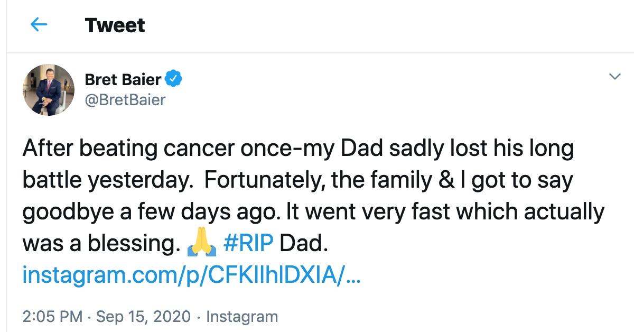Open the Bret Baier display name
The height and width of the screenshot is (332, 634).
point(123,79)
